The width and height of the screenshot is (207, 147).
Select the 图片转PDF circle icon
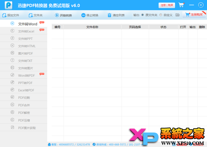12,53
